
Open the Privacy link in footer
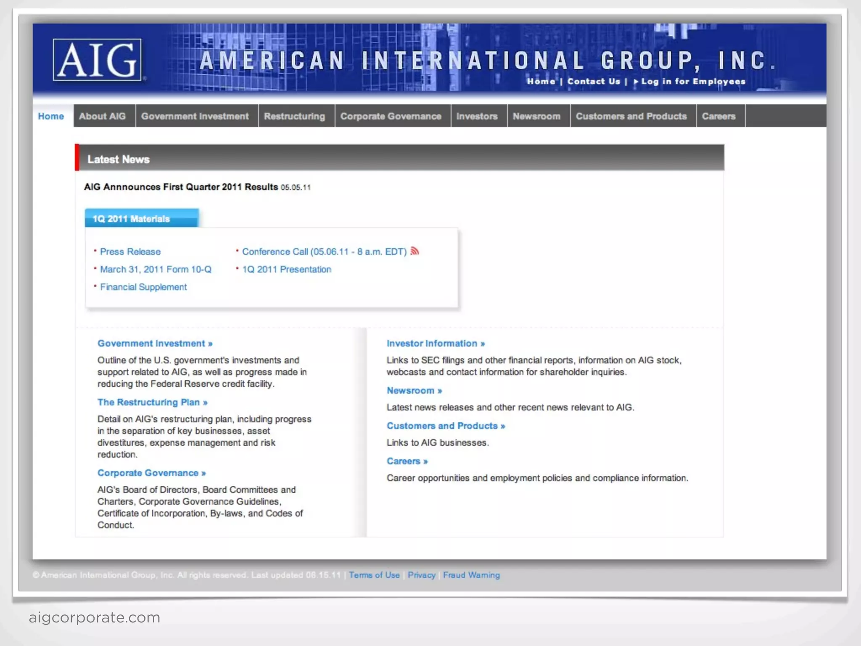(421, 575)
